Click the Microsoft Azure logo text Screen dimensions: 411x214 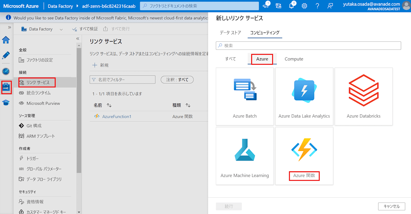21,6
